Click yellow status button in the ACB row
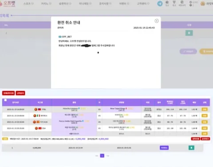Viewport: 213px width, 167px height. coord(205,122)
